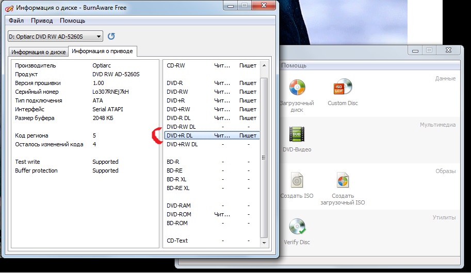Select the DVD+RW DL row
Viewport: 471px width, 273px height.
tap(212, 144)
